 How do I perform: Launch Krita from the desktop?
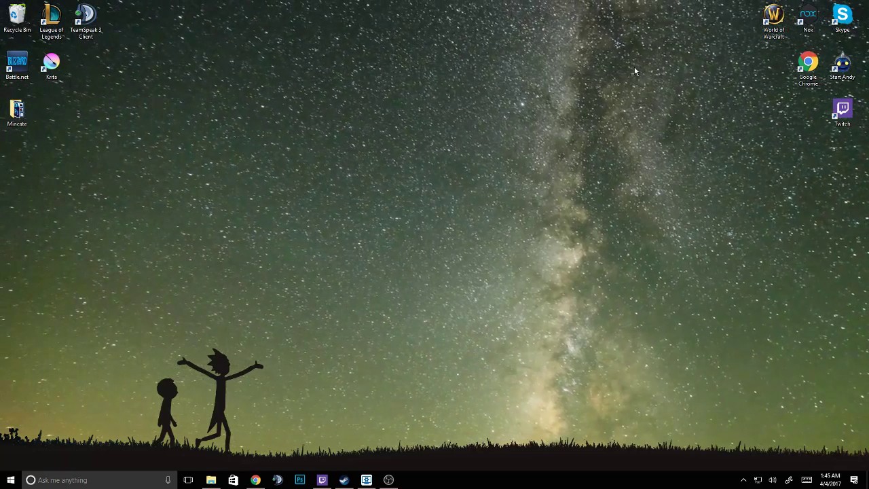coord(52,67)
